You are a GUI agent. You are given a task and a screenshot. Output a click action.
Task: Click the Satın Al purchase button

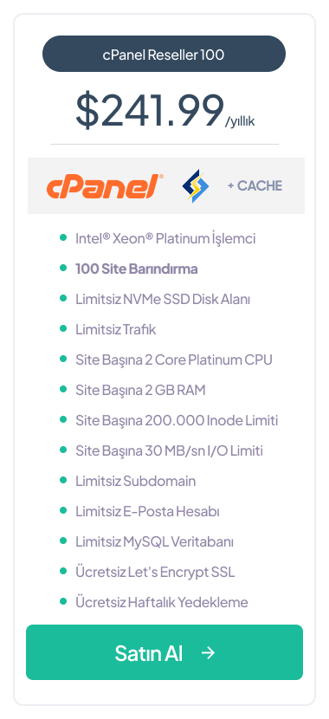164,652
